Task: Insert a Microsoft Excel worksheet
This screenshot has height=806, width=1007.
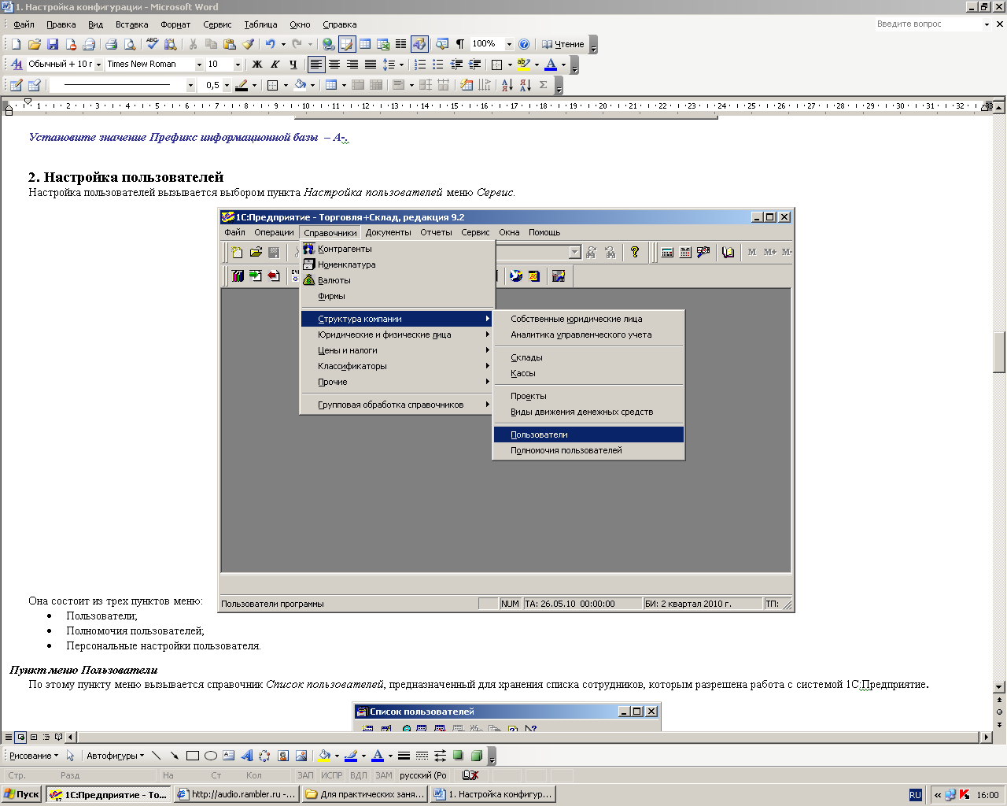Action: tap(383, 44)
